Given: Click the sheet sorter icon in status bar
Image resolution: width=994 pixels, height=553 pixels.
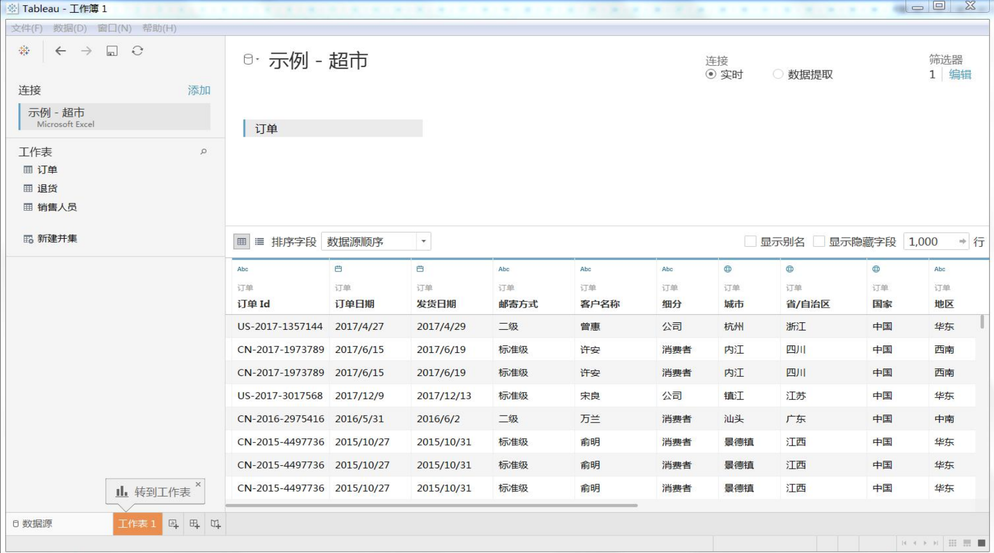Looking at the screenshot, I should 952,543.
